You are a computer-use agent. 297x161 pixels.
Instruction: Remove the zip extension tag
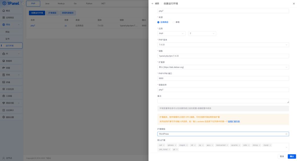click(203, 145)
